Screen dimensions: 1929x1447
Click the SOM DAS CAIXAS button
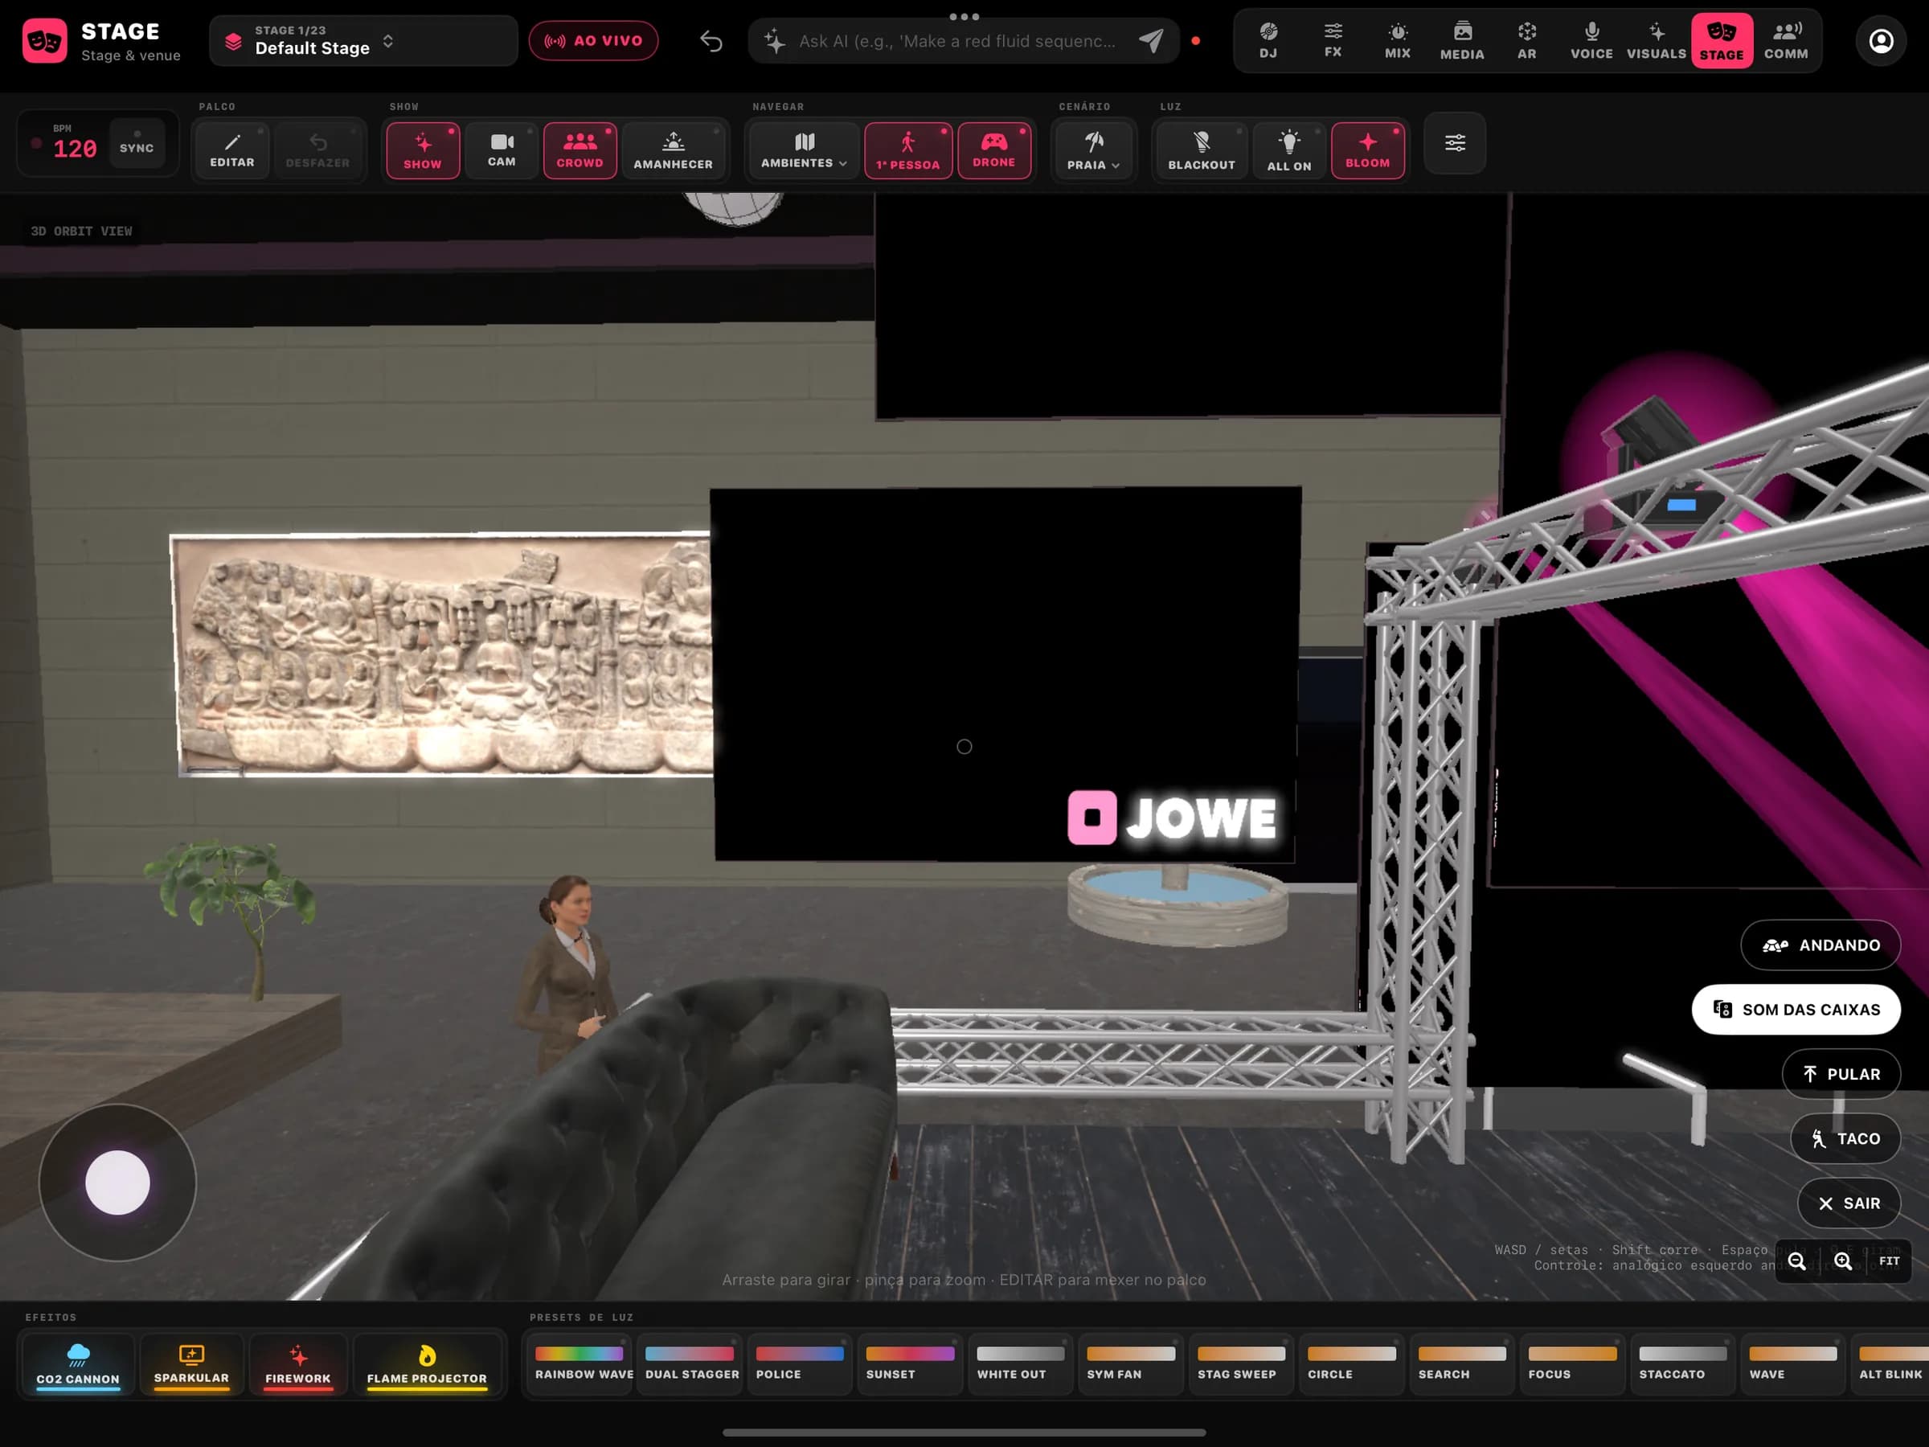click(1796, 1009)
